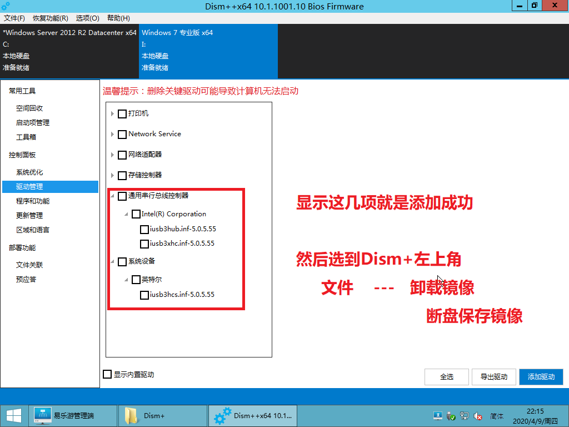Open the Windows Start button
This screenshot has width=569, height=427.
14,416
